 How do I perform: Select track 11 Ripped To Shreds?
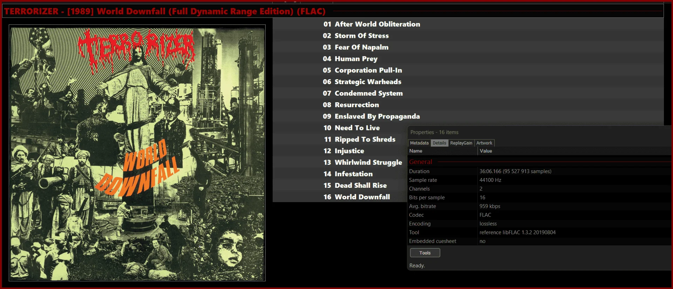click(x=340, y=140)
